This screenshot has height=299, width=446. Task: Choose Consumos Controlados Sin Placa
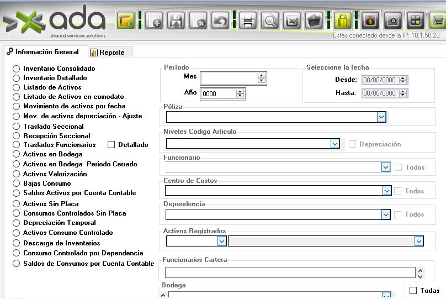pos(16,213)
